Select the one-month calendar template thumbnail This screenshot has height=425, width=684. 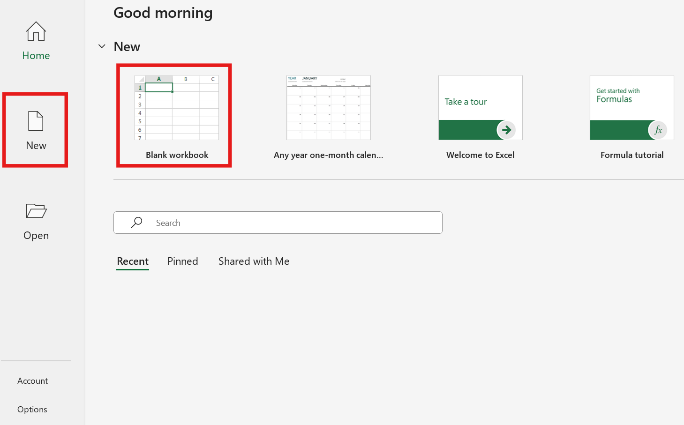[328, 108]
